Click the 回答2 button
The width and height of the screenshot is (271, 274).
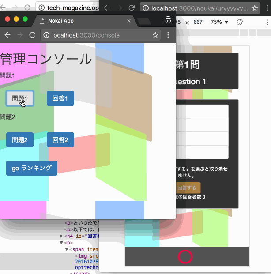tap(60, 140)
